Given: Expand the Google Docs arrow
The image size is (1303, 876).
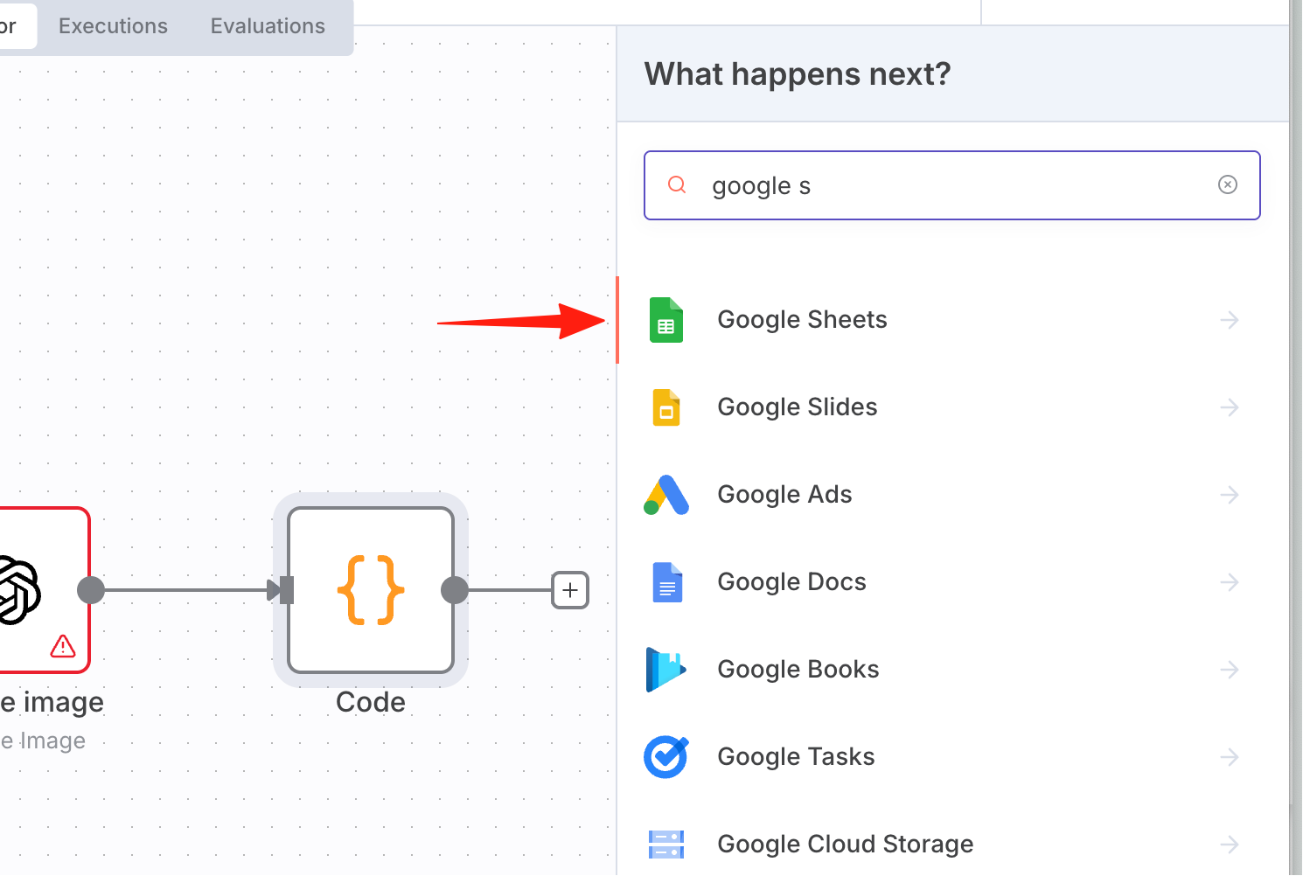Looking at the screenshot, I should click(x=1230, y=582).
